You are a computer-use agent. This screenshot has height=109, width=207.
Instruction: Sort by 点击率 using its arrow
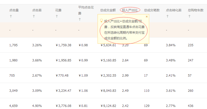[x=34, y=16]
